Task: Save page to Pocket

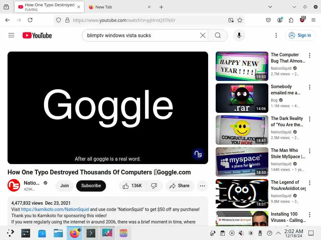Action: [x=268, y=20]
